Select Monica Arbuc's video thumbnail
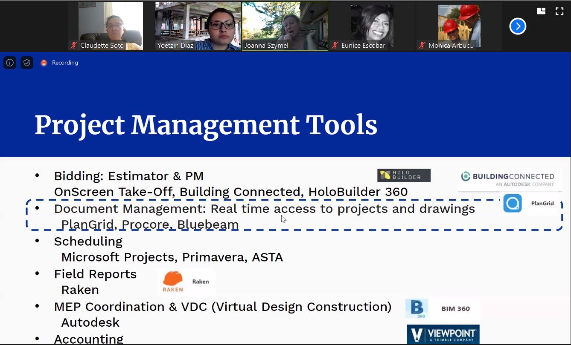This screenshot has width=571, height=345. click(459, 26)
